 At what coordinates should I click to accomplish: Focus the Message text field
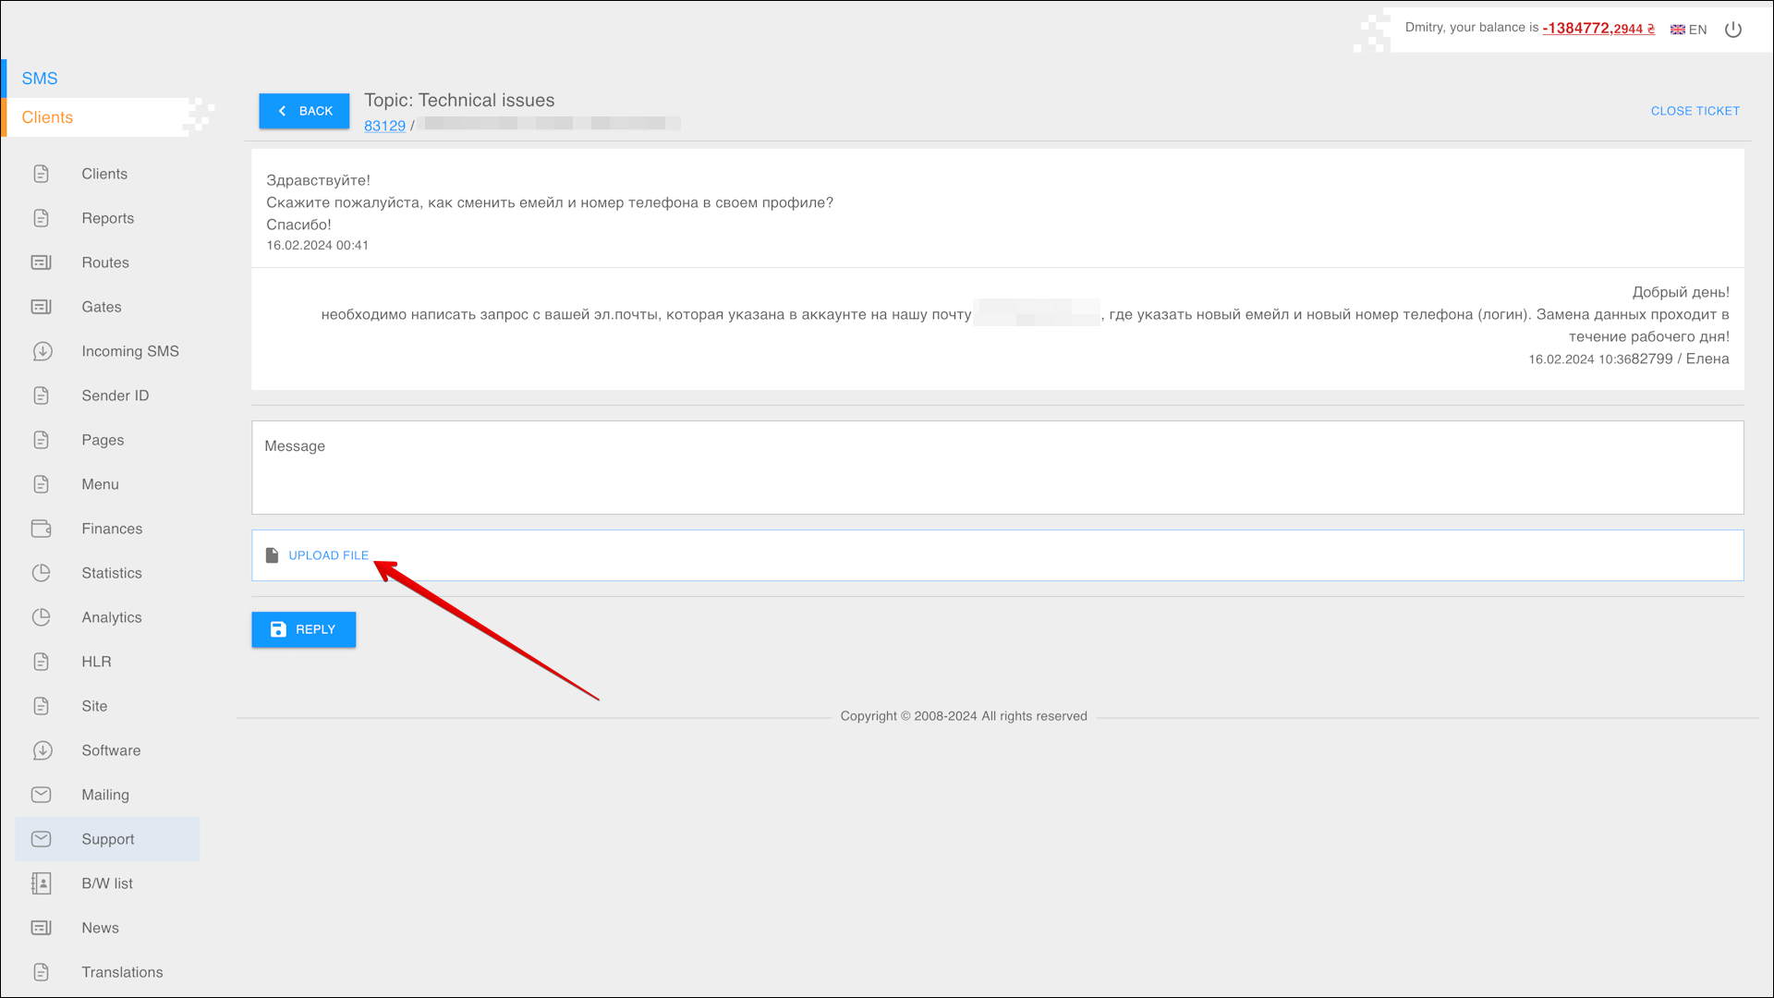click(x=997, y=468)
